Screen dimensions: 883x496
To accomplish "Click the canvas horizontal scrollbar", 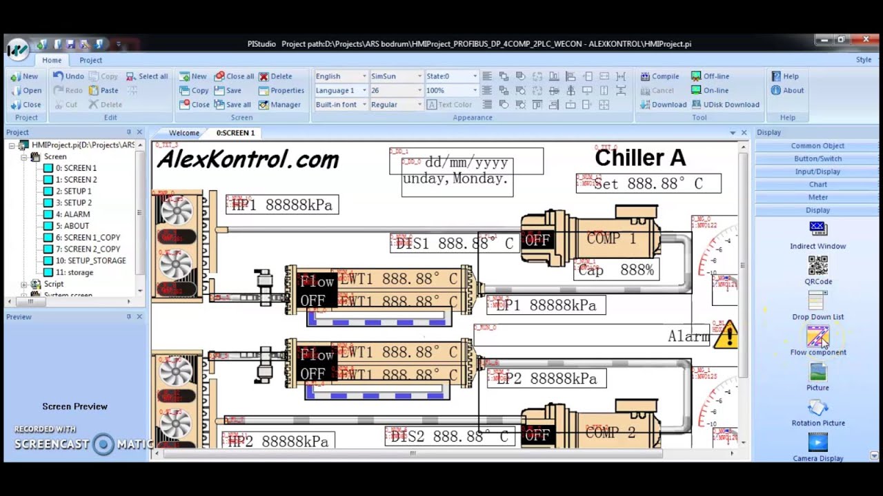I will [413, 453].
